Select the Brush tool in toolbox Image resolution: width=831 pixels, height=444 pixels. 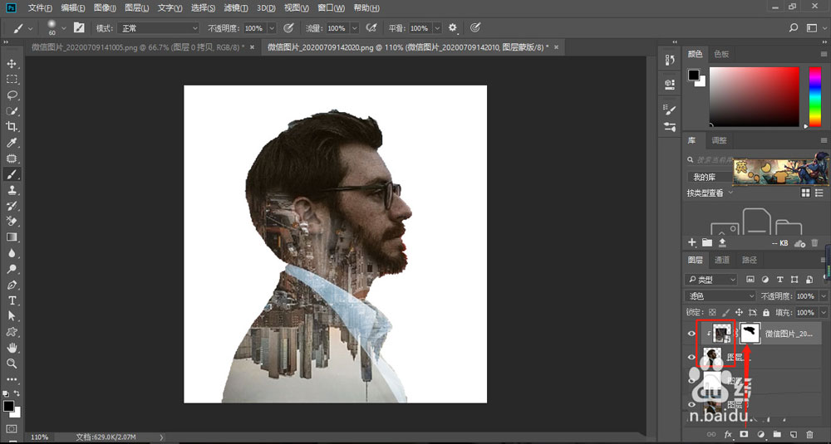(12, 174)
